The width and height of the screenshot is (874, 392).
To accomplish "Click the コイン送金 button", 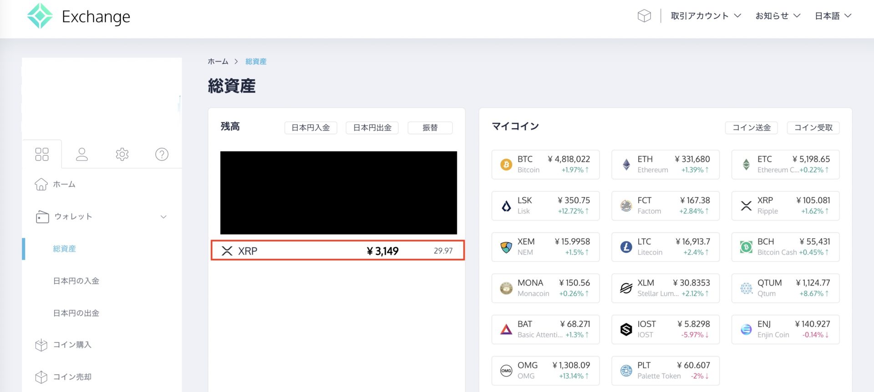I will (751, 128).
